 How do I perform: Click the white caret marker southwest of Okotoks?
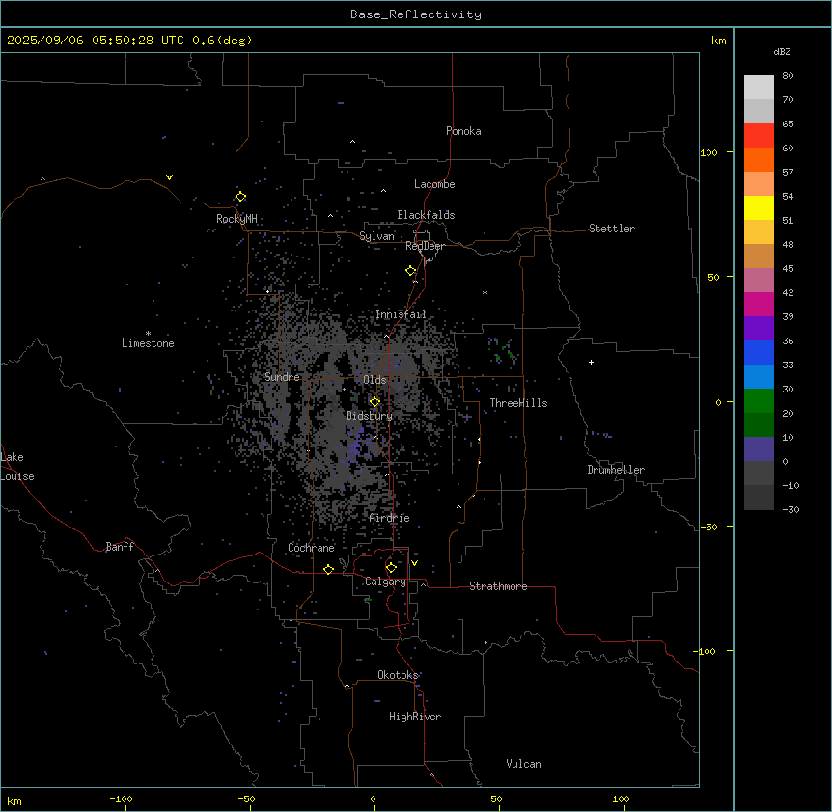pyautogui.click(x=347, y=686)
